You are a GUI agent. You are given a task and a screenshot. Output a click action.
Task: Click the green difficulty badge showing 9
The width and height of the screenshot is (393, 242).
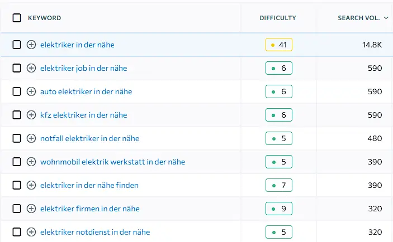point(278,209)
